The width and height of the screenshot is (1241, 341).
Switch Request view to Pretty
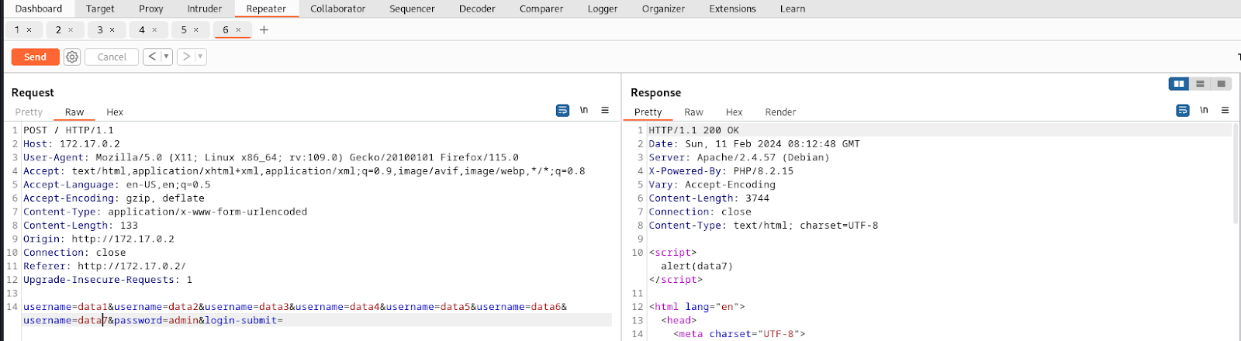(x=29, y=112)
